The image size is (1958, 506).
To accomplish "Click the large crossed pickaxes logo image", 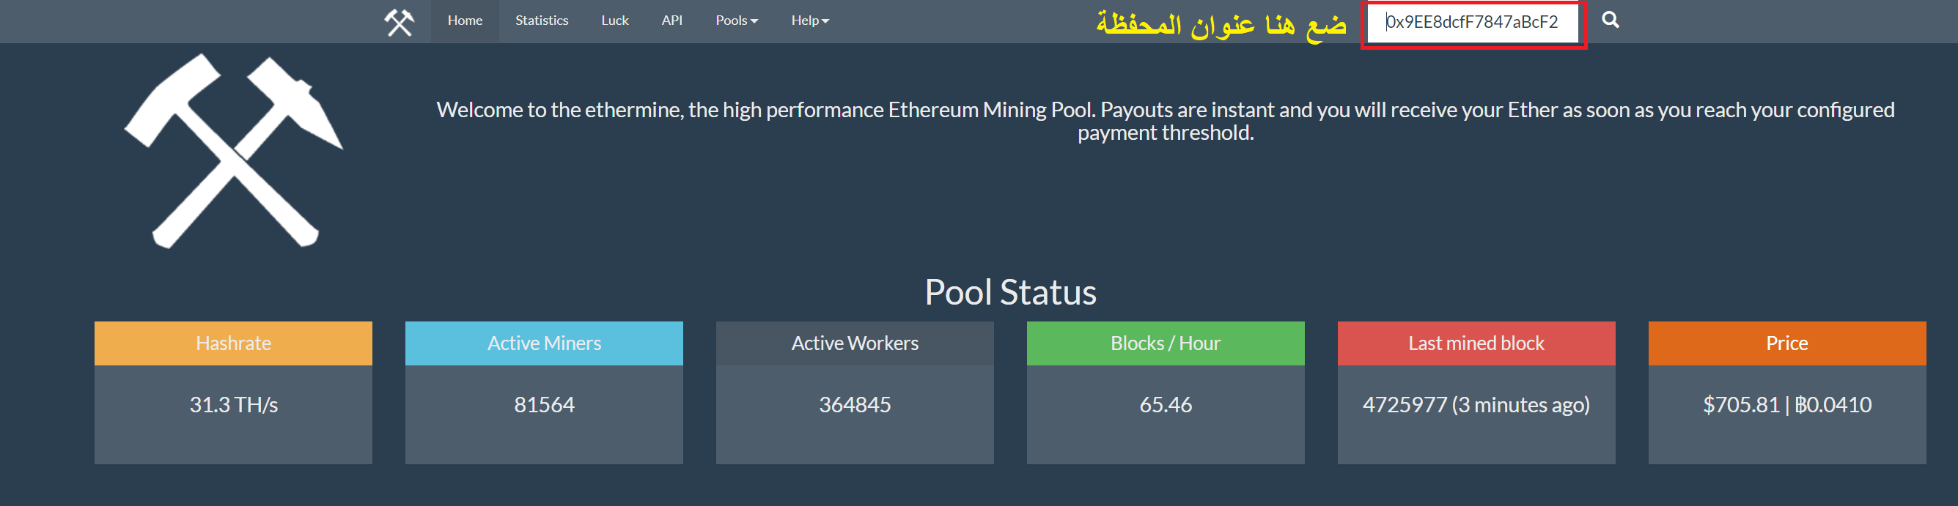I will [x=233, y=150].
